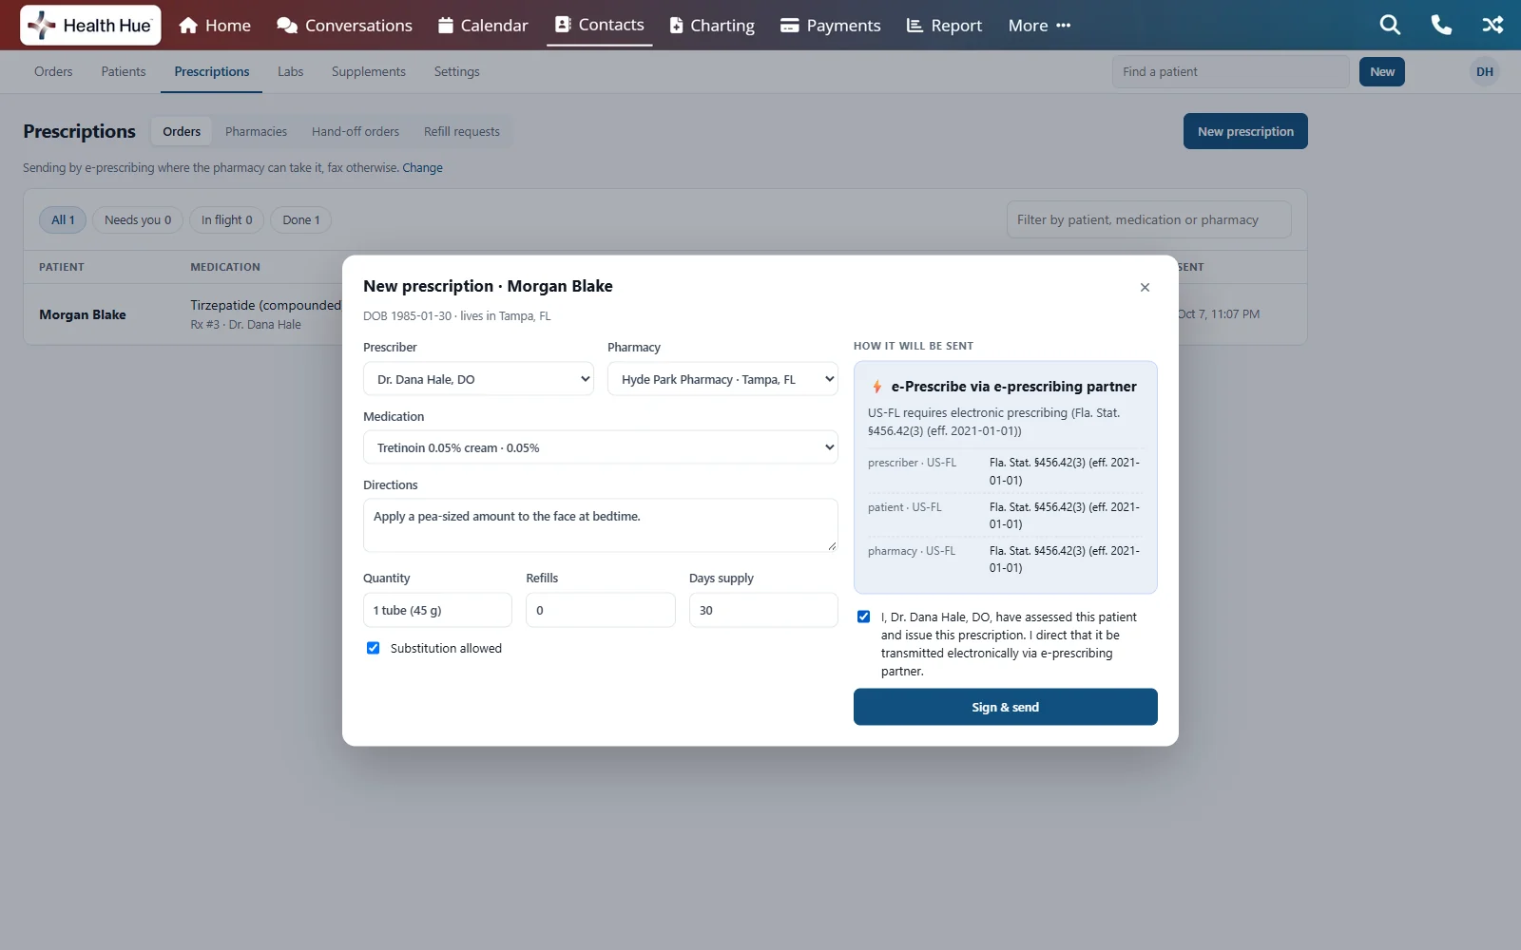Close the New prescription dialog
This screenshot has height=950, width=1521.
point(1145,287)
